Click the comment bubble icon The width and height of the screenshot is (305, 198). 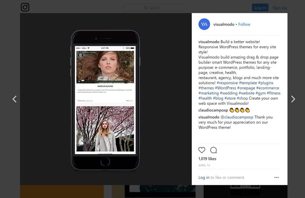click(x=213, y=150)
